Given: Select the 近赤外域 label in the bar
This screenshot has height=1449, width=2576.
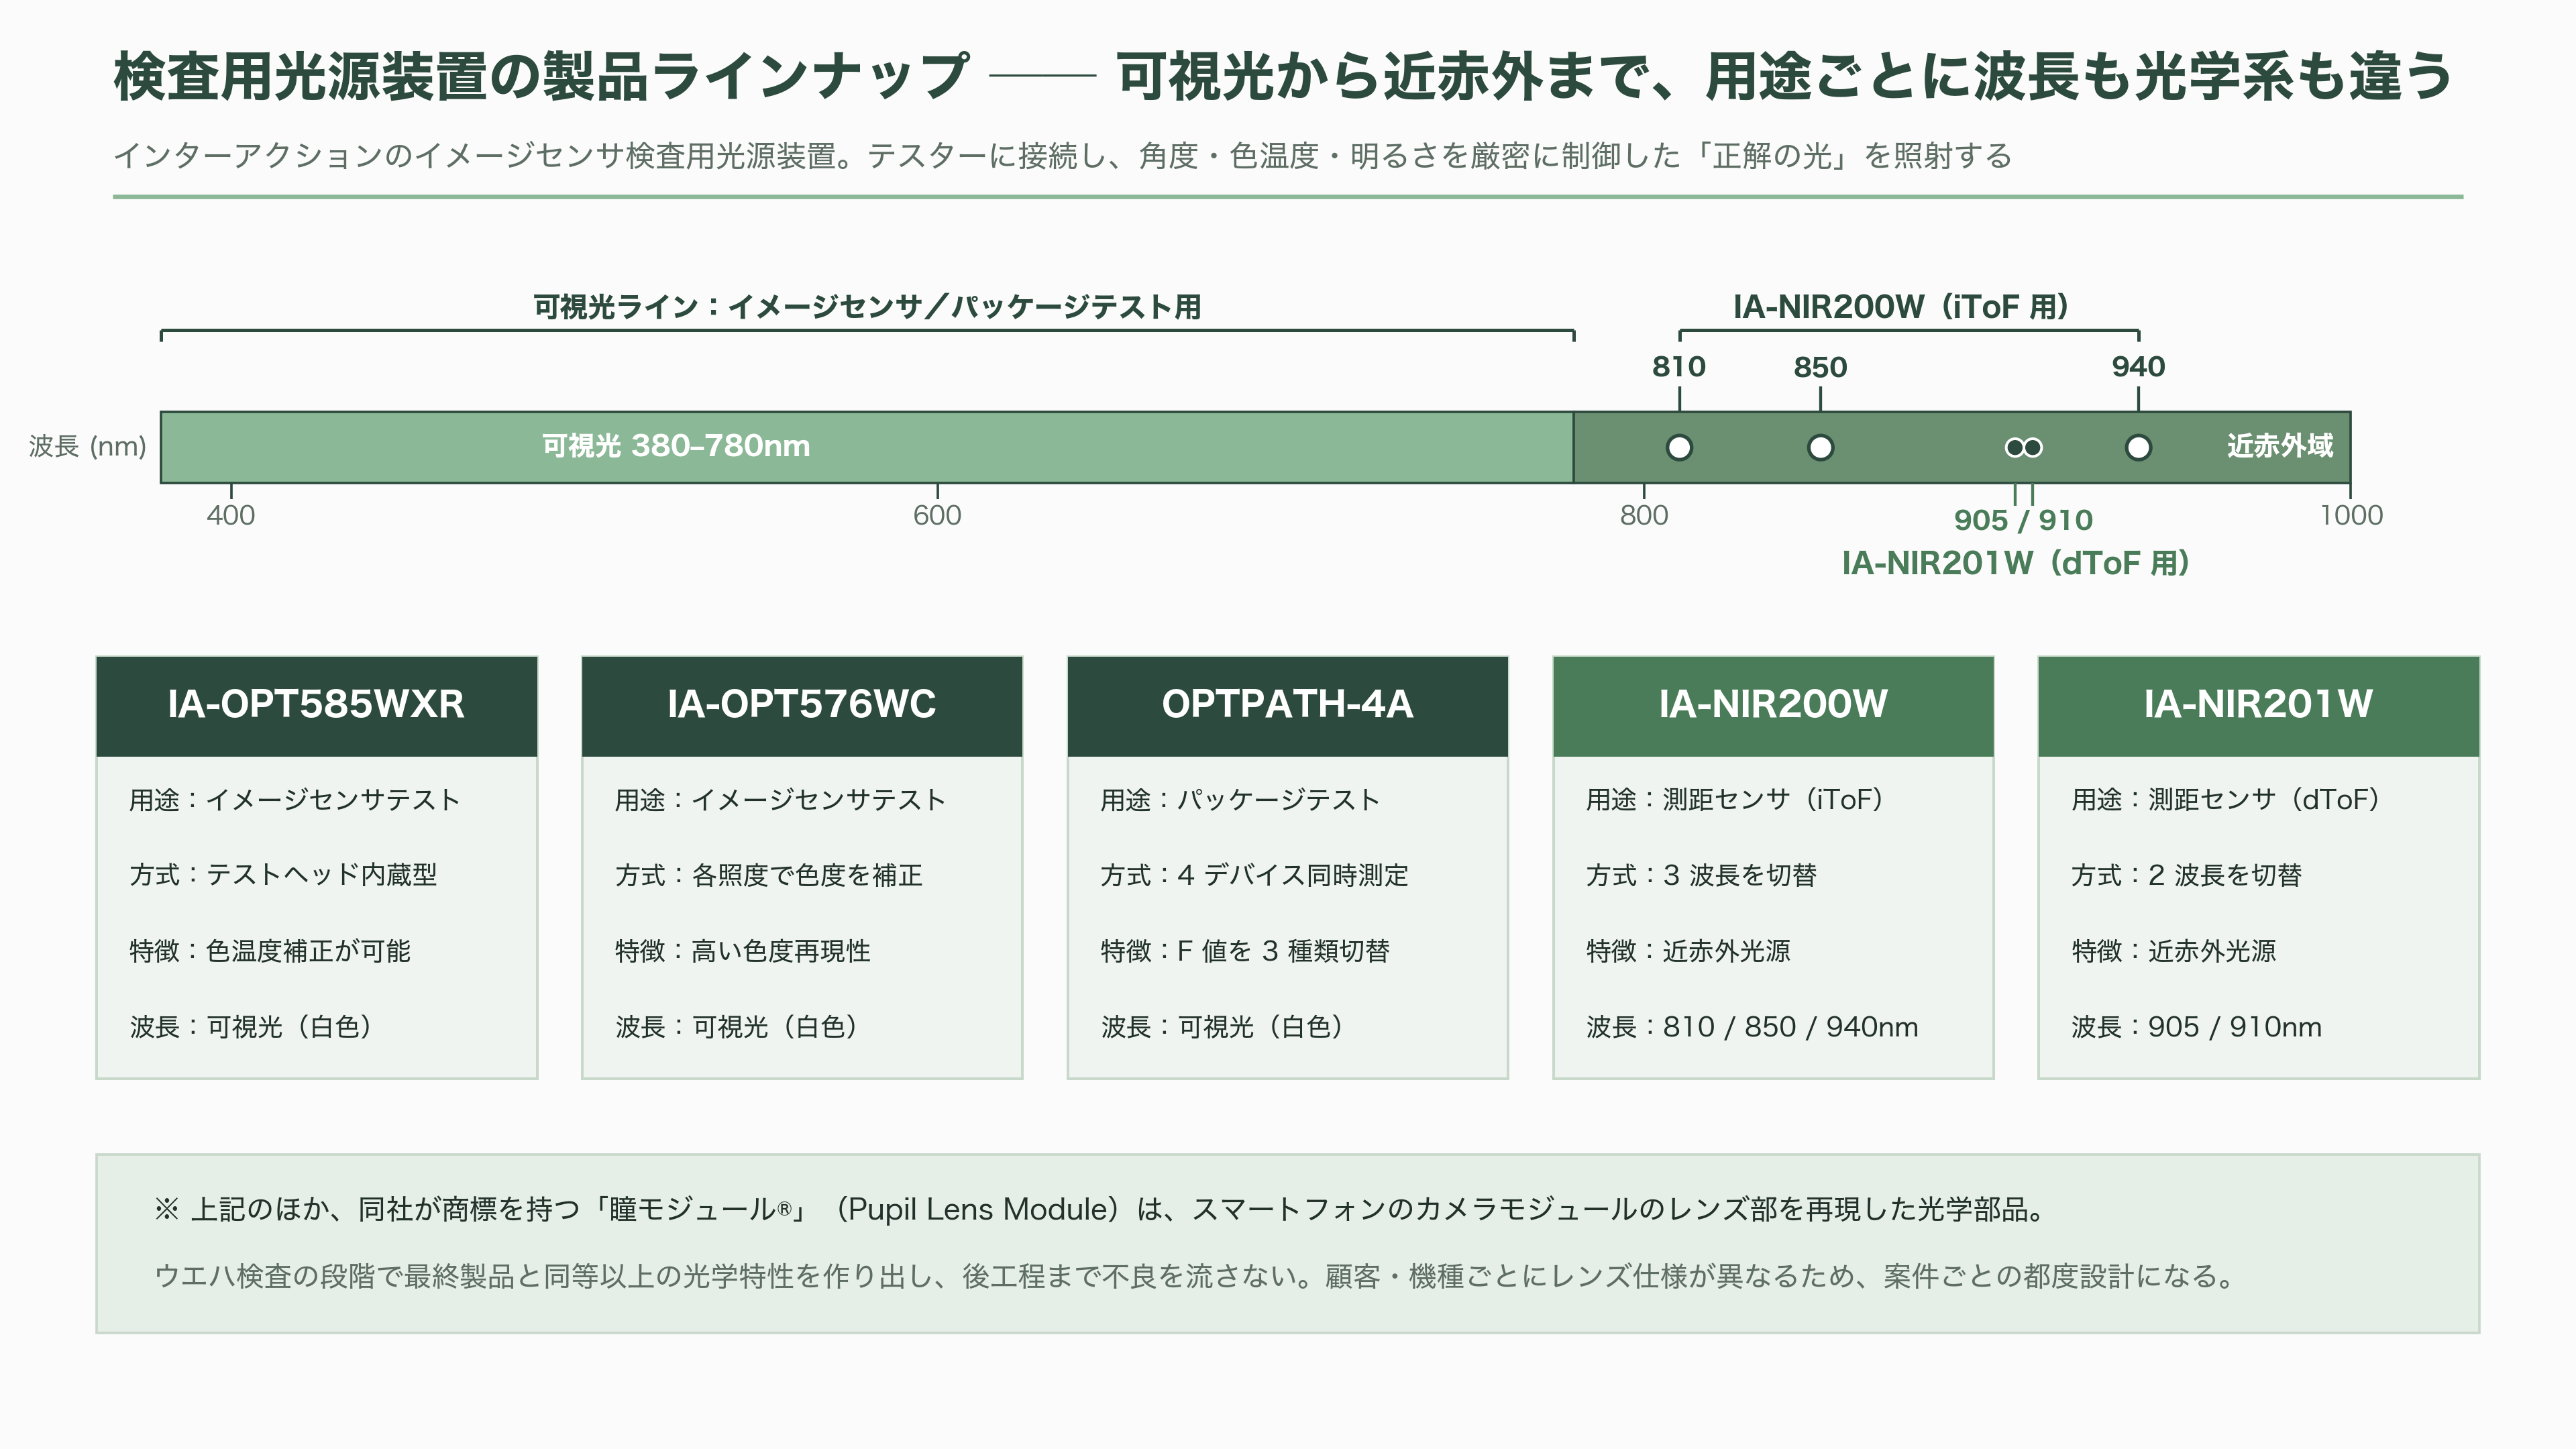Looking at the screenshot, I should [x=2280, y=446].
